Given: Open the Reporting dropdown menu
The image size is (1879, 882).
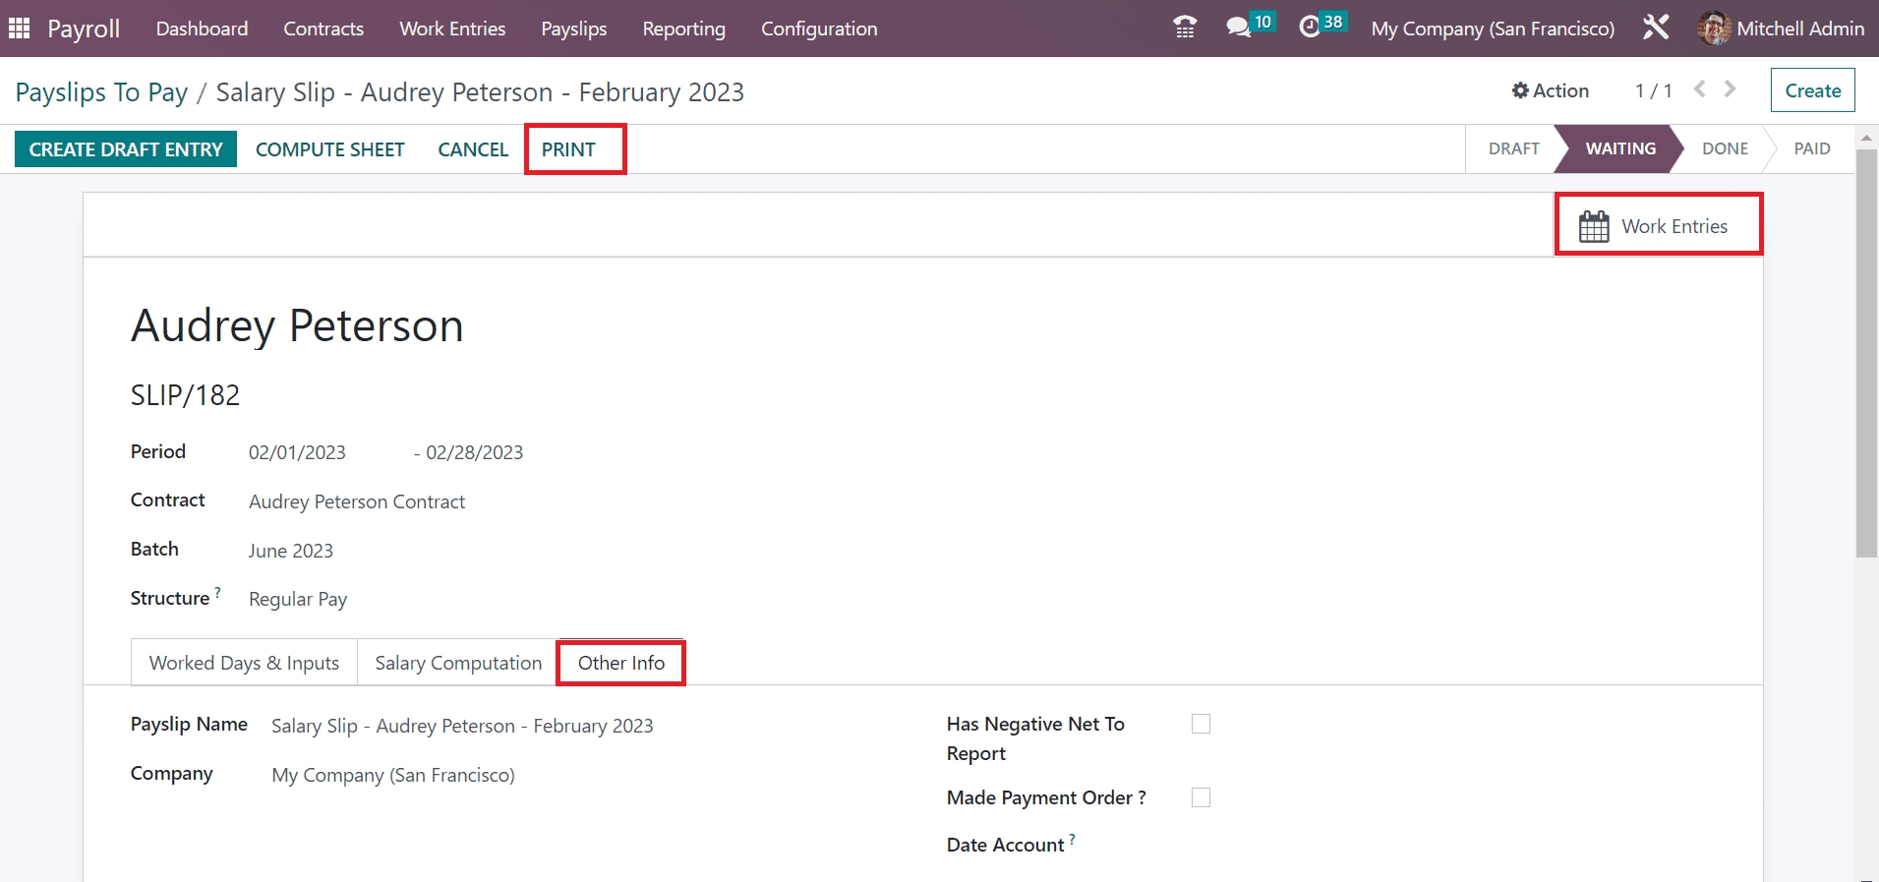Looking at the screenshot, I should pos(683,29).
